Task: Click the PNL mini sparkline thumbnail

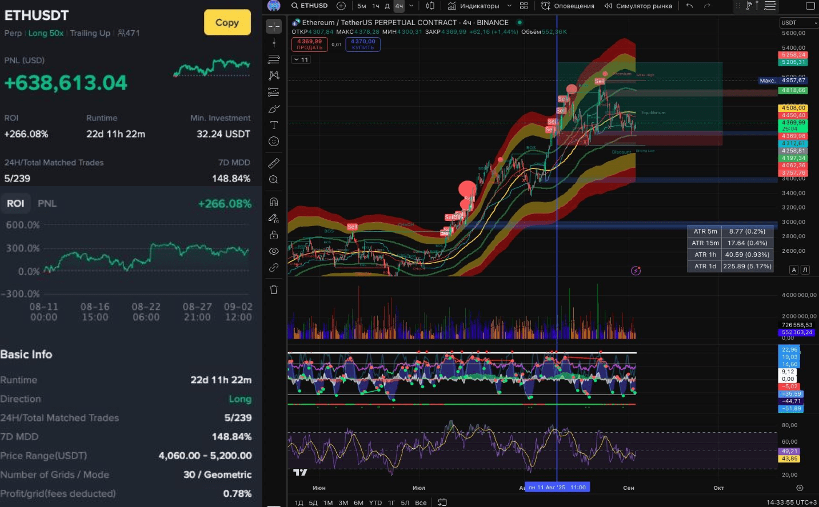Action: pos(212,67)
